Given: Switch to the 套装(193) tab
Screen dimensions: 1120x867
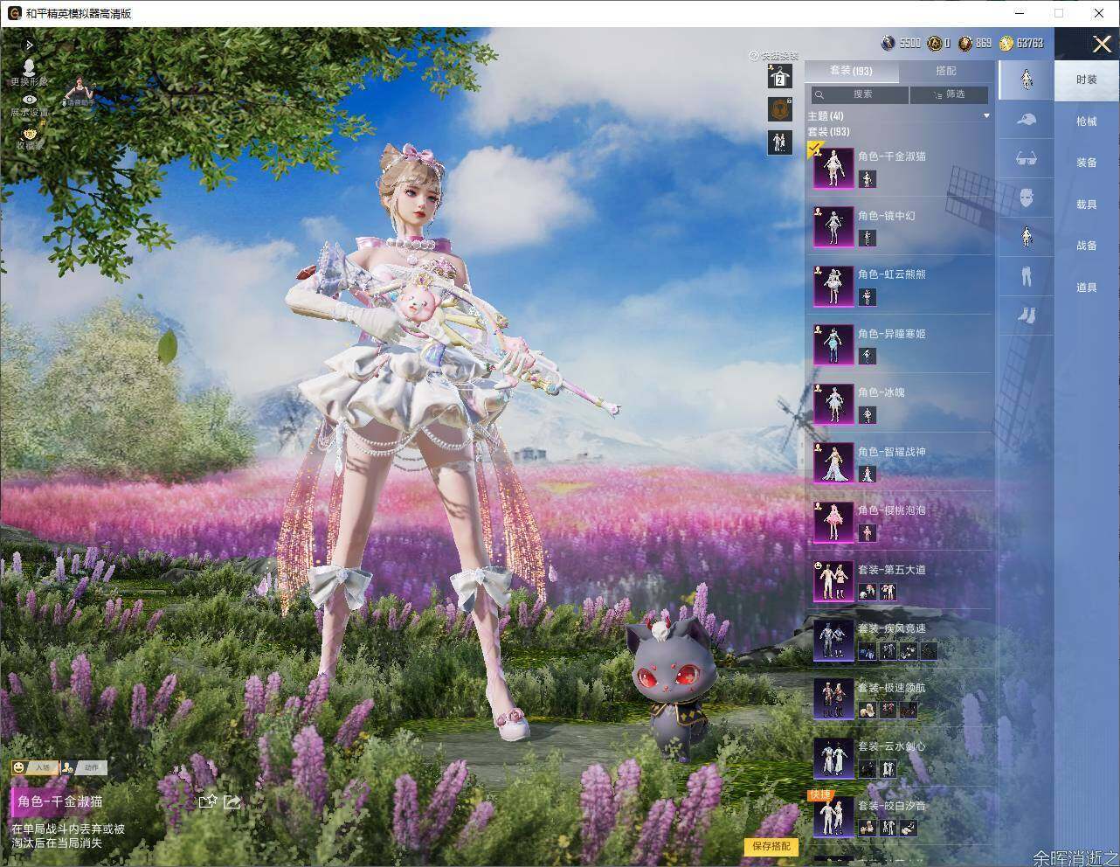Looking at the screenshot, I should click(850, 71).
